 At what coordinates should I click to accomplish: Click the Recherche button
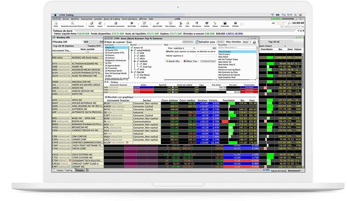tap(188, 42)
